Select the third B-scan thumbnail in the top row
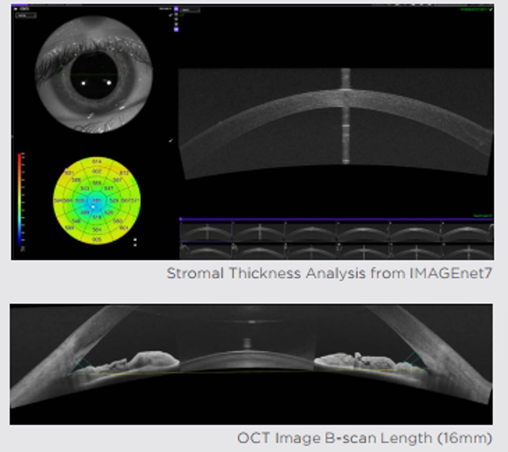Screen dimensions: 508x452 [x=311, y=232]
